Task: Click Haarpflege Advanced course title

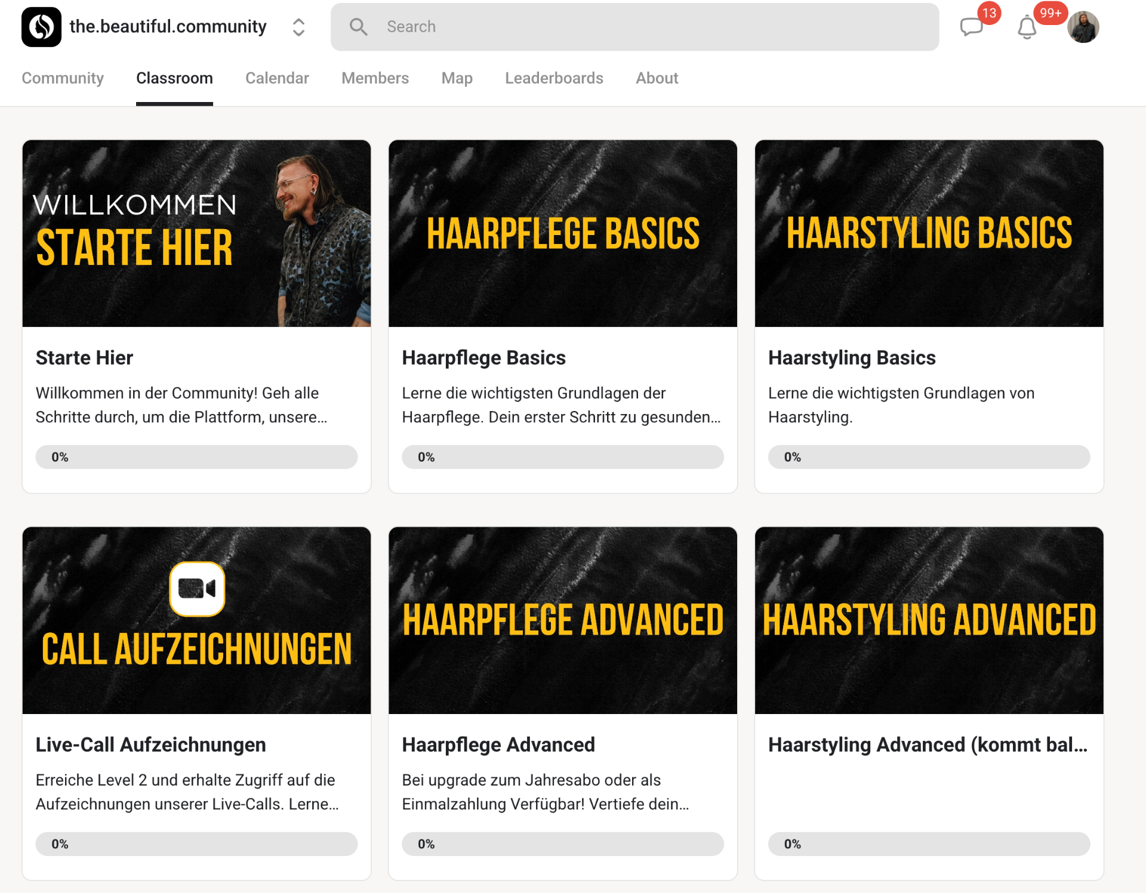Action: [x=498, y=745]
